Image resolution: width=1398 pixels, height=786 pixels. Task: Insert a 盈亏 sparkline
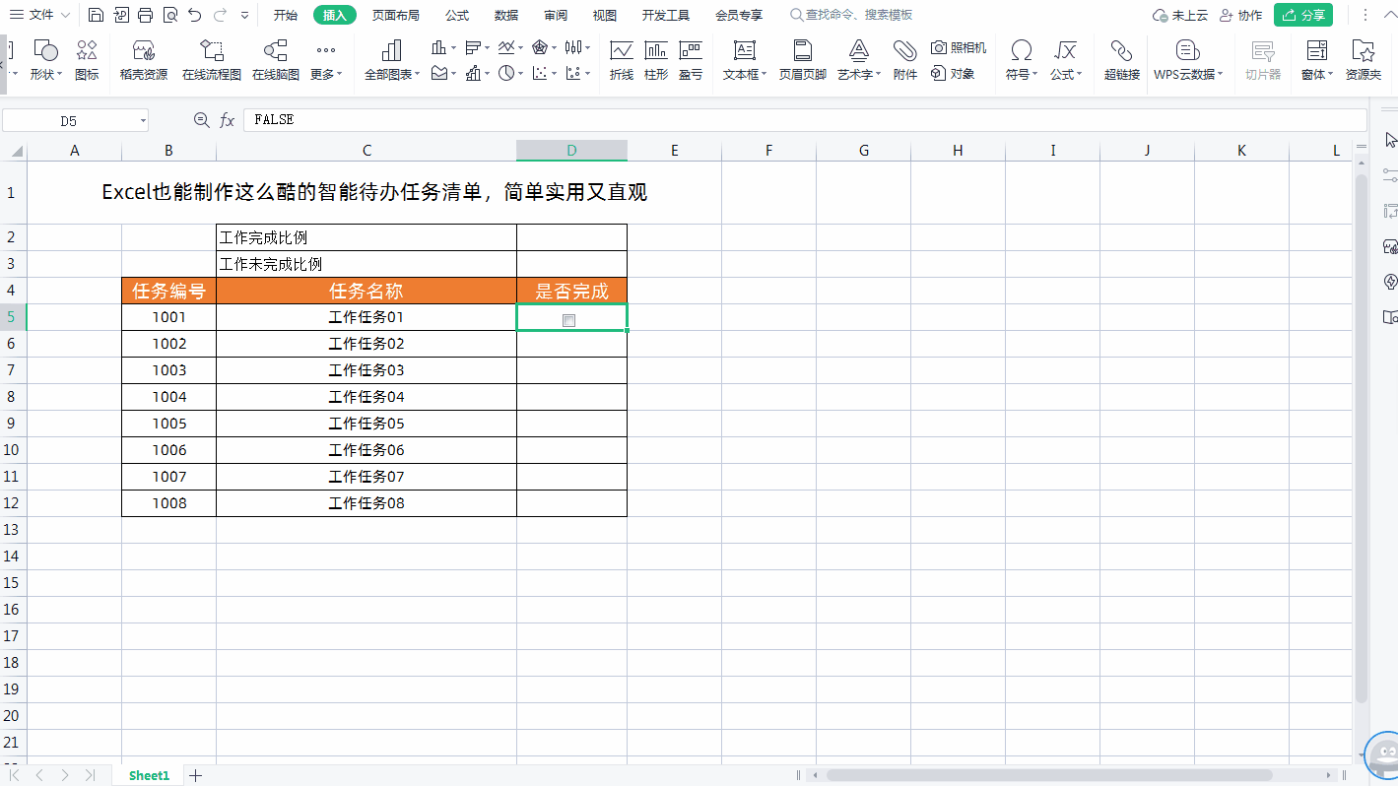tap(691, 59)
